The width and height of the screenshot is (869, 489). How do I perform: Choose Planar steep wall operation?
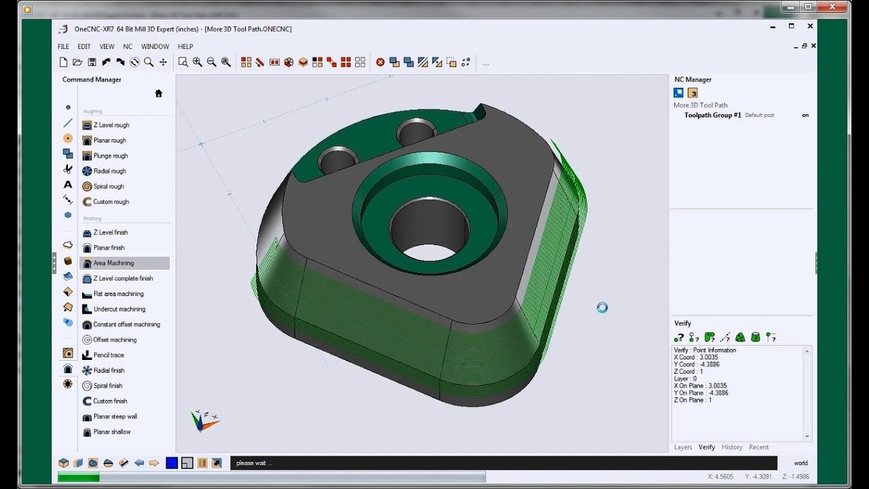(x=115, y=416)
